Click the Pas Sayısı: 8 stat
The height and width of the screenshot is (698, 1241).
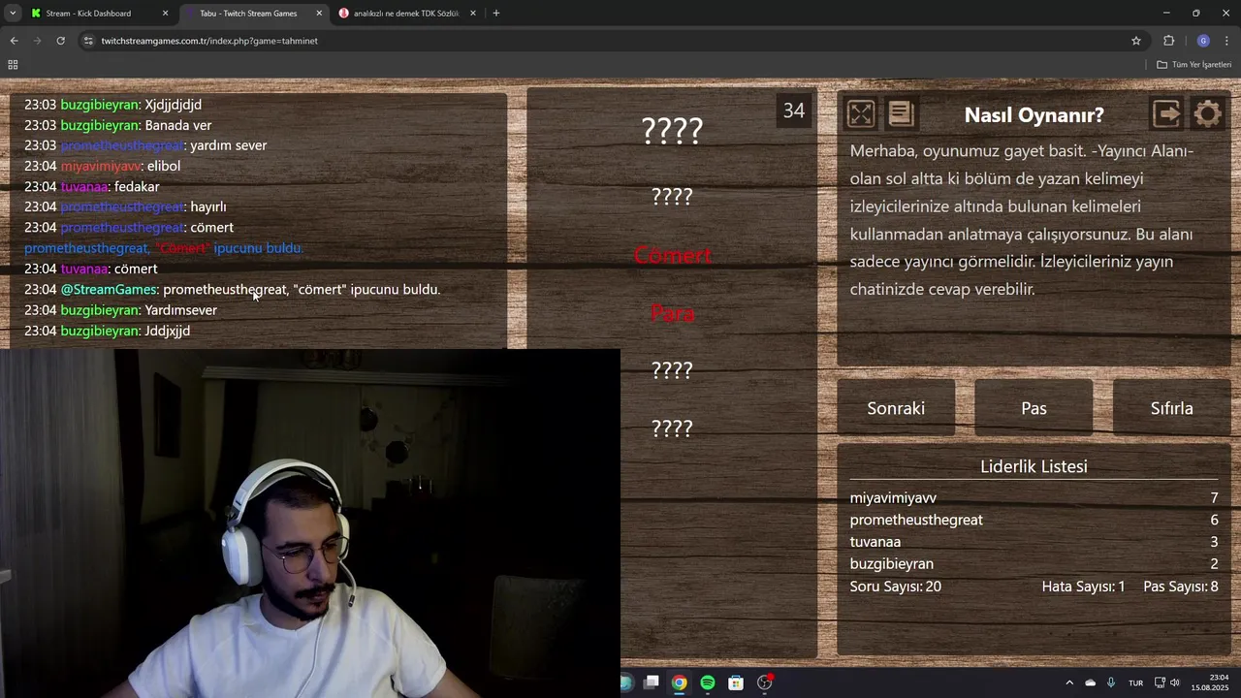[1181, 587]
